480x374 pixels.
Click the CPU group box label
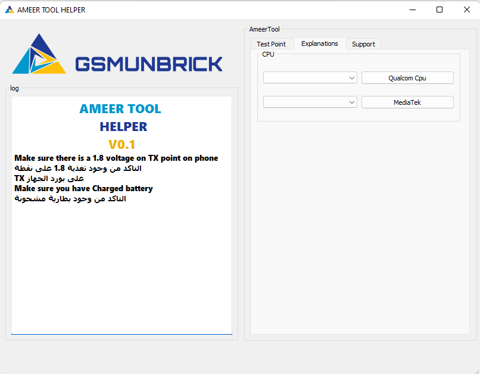click(x=268, y=54)
